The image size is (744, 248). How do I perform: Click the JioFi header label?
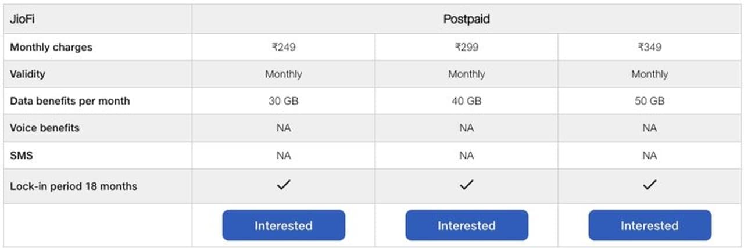coord(23,19)
